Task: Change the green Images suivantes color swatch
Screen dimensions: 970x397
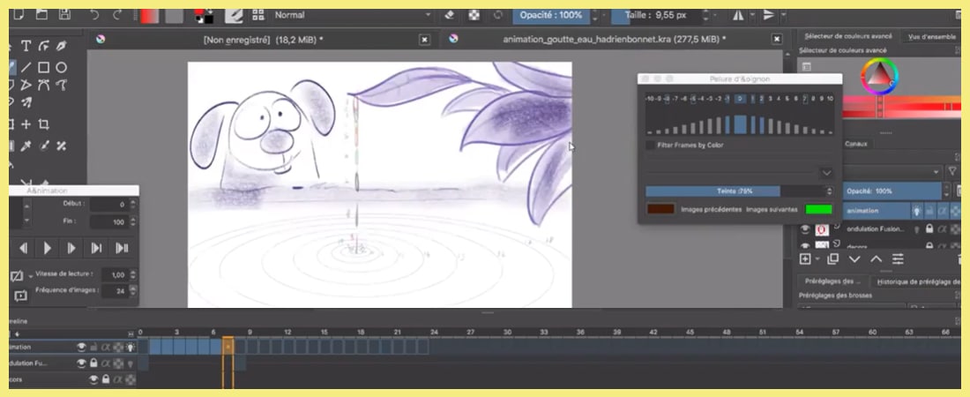Action: click(x=818, y=209)
